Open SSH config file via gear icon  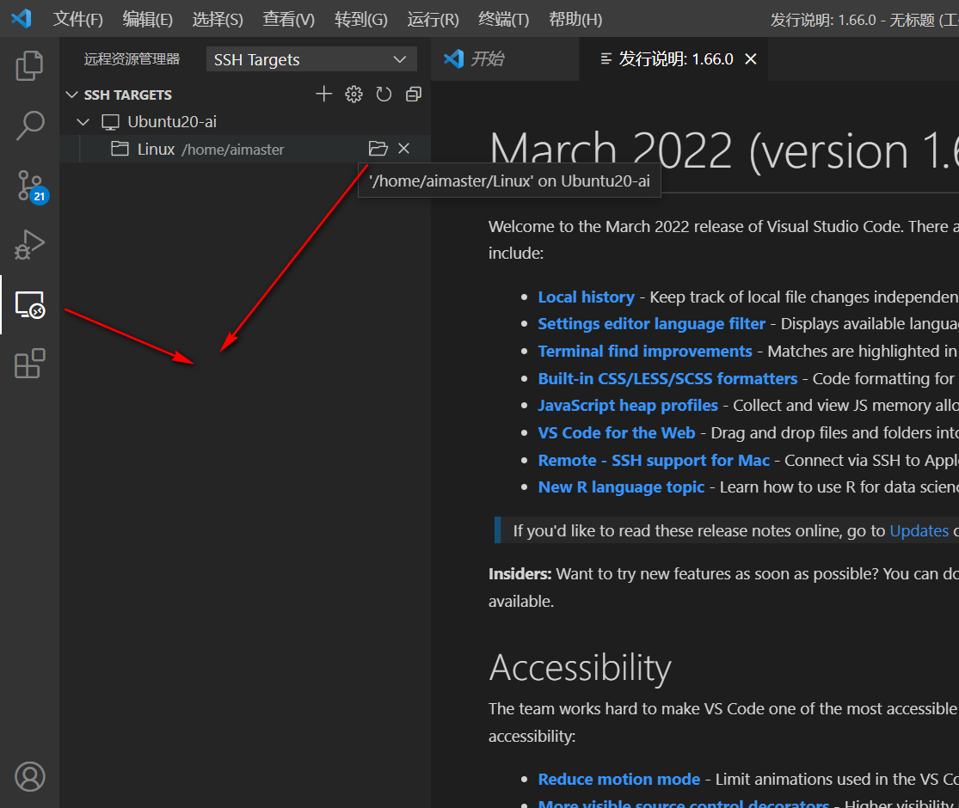click(x=353, y=95)
